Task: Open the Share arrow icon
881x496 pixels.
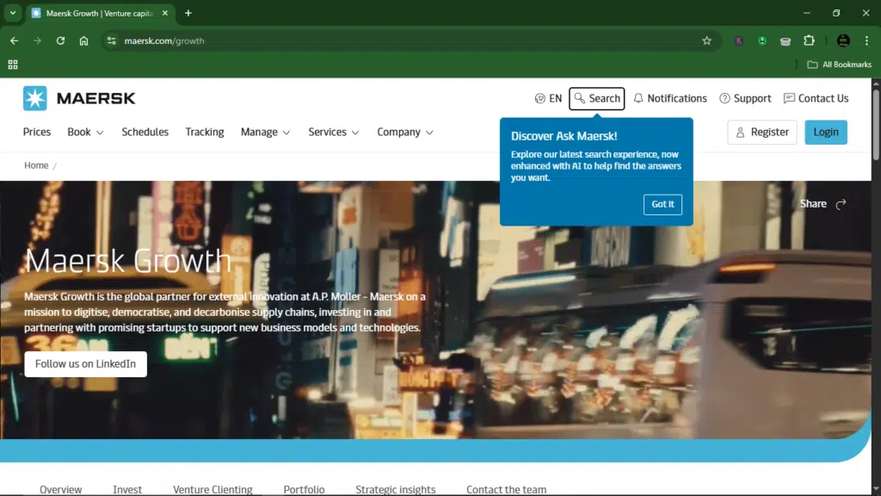Action: 841,204
